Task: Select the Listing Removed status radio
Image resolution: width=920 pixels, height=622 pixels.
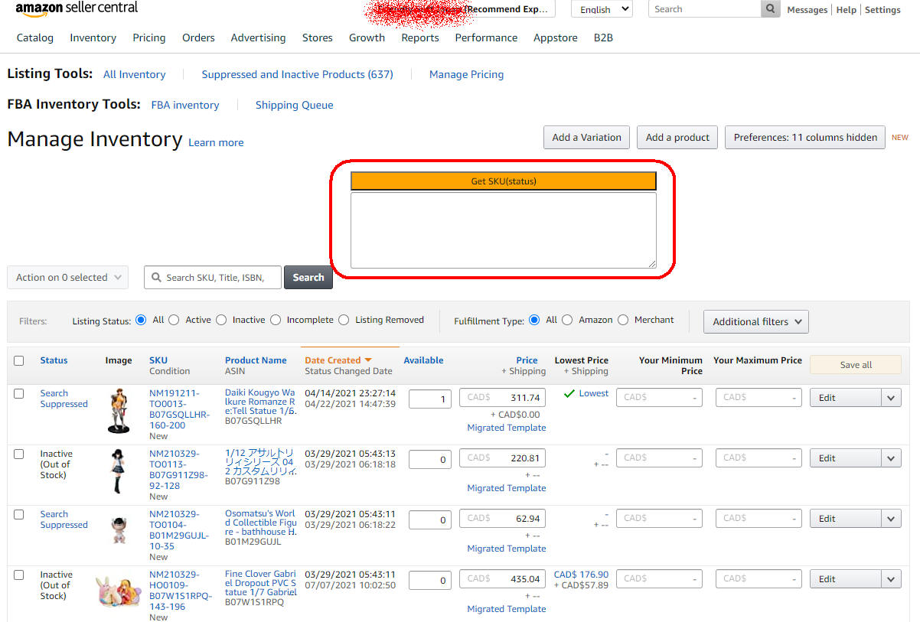Action: 344,320
